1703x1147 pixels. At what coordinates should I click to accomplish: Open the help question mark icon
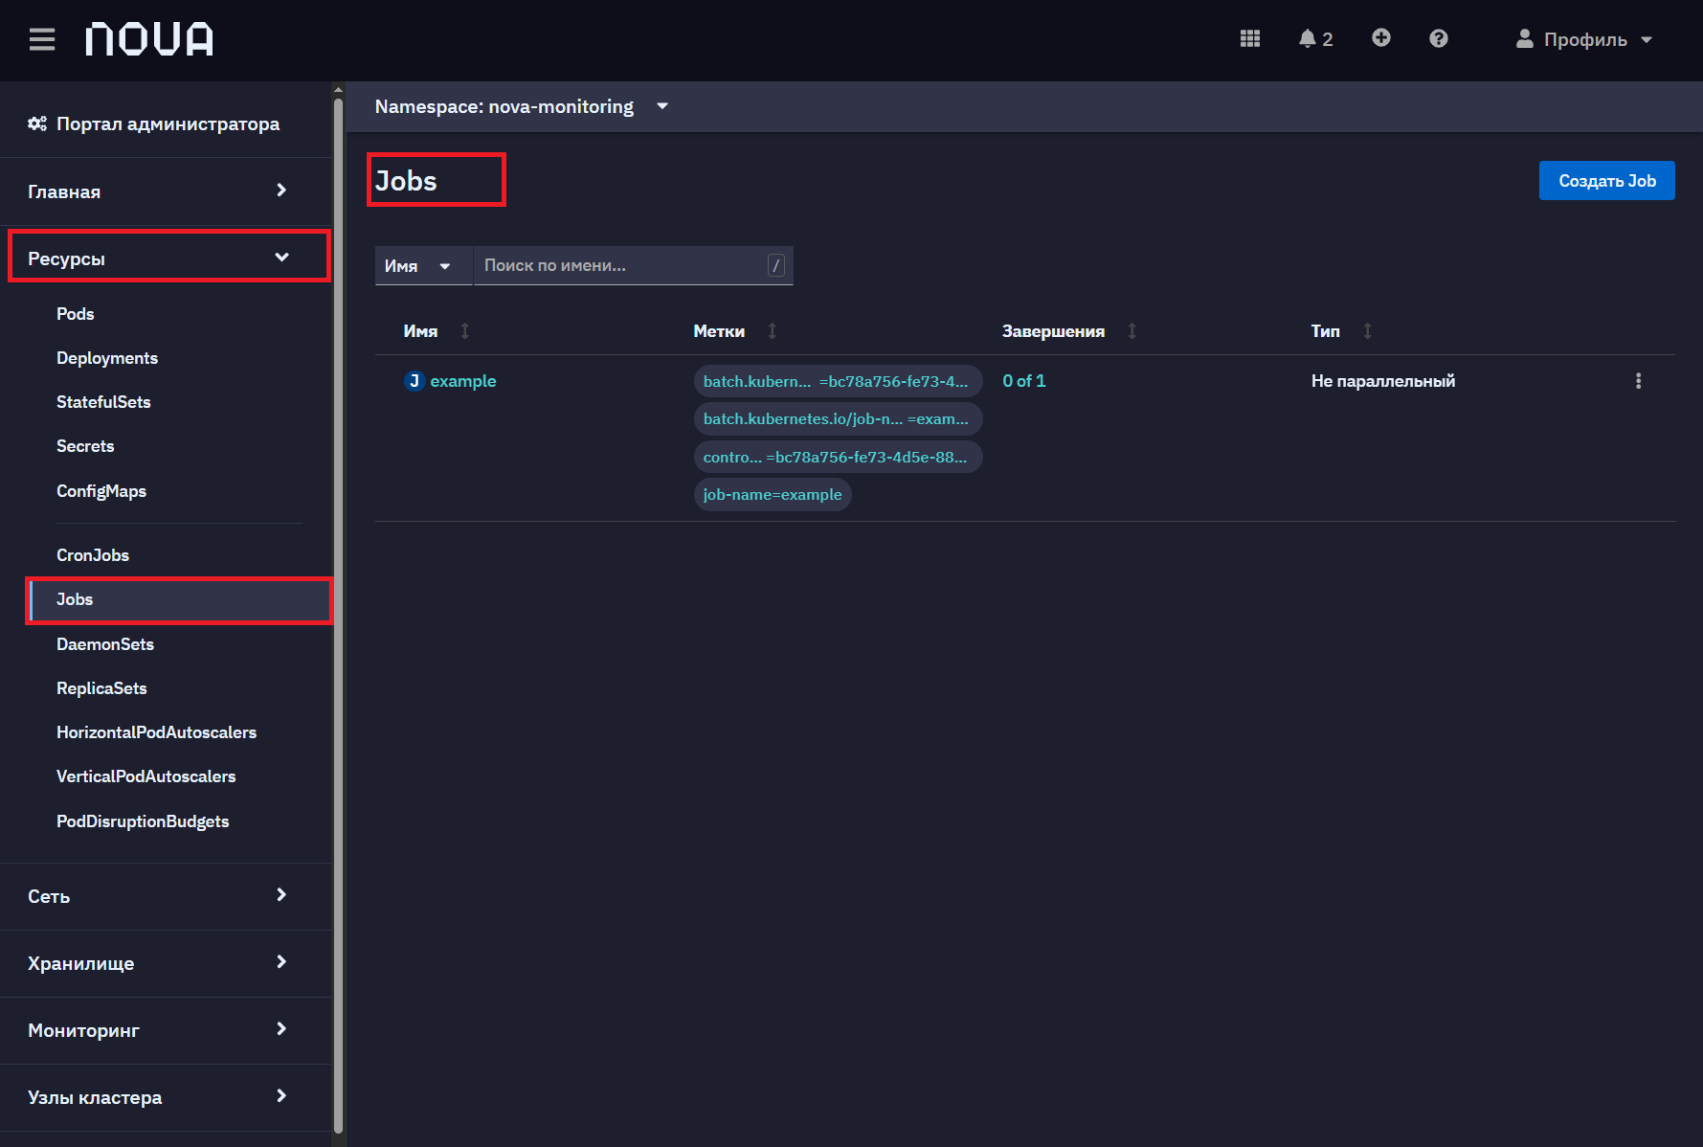1438,38
